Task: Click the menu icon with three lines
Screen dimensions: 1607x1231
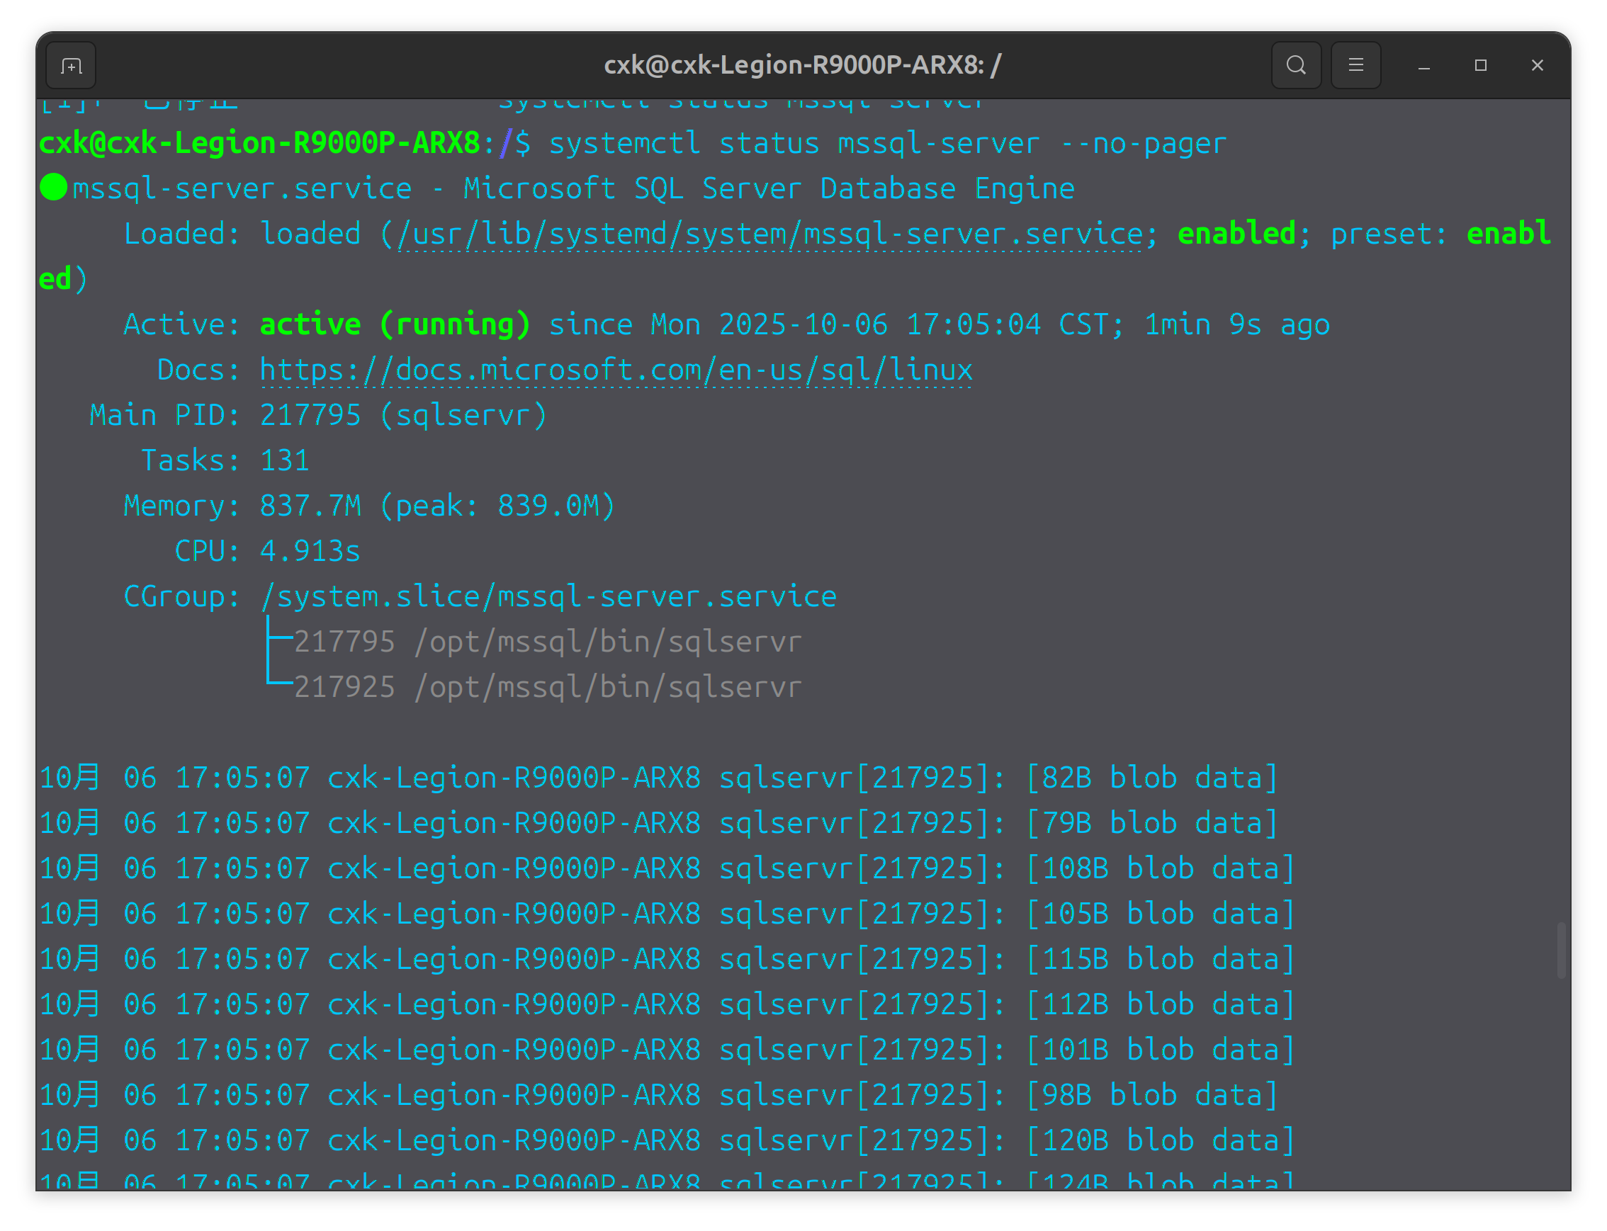Action: coord(1355,65)
